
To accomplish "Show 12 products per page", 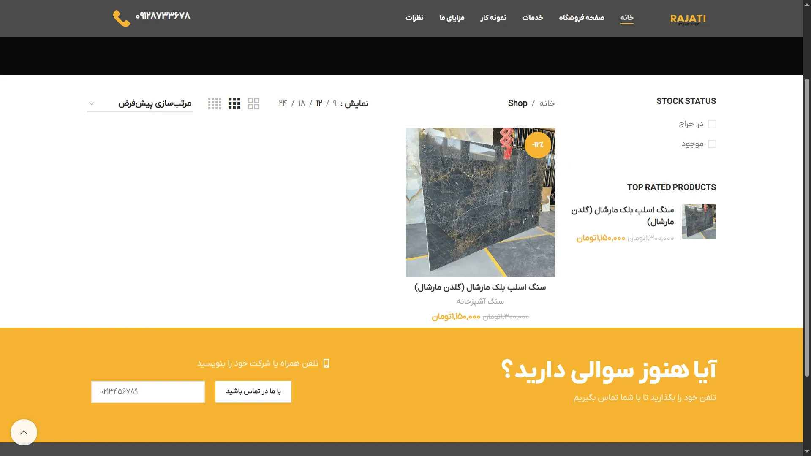I will coord(319,103).
